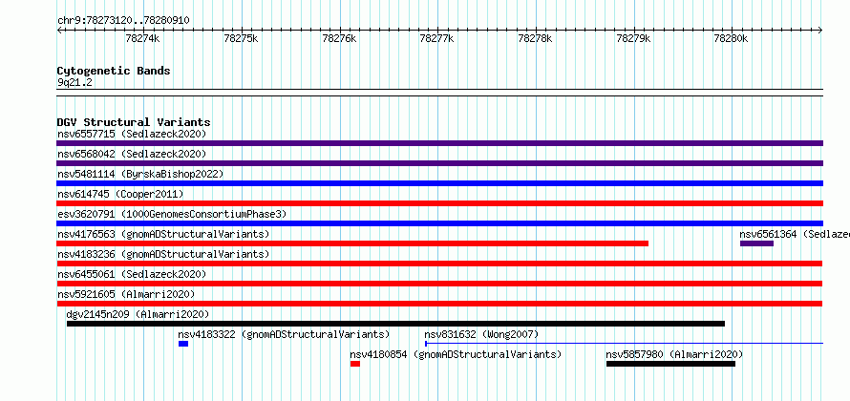Image resolution: width=850 pixels, height=401 pixels.
Task: Click esv3620791 (1000GenomesConsortiumPhase3) label
Action: click(172, 214)
